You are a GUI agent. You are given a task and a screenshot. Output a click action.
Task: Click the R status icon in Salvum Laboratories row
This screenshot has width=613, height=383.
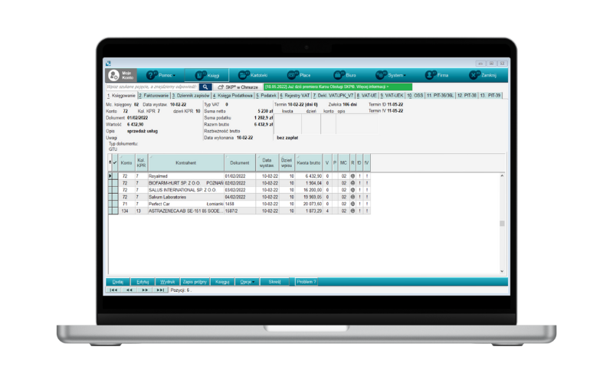[352, 198]
